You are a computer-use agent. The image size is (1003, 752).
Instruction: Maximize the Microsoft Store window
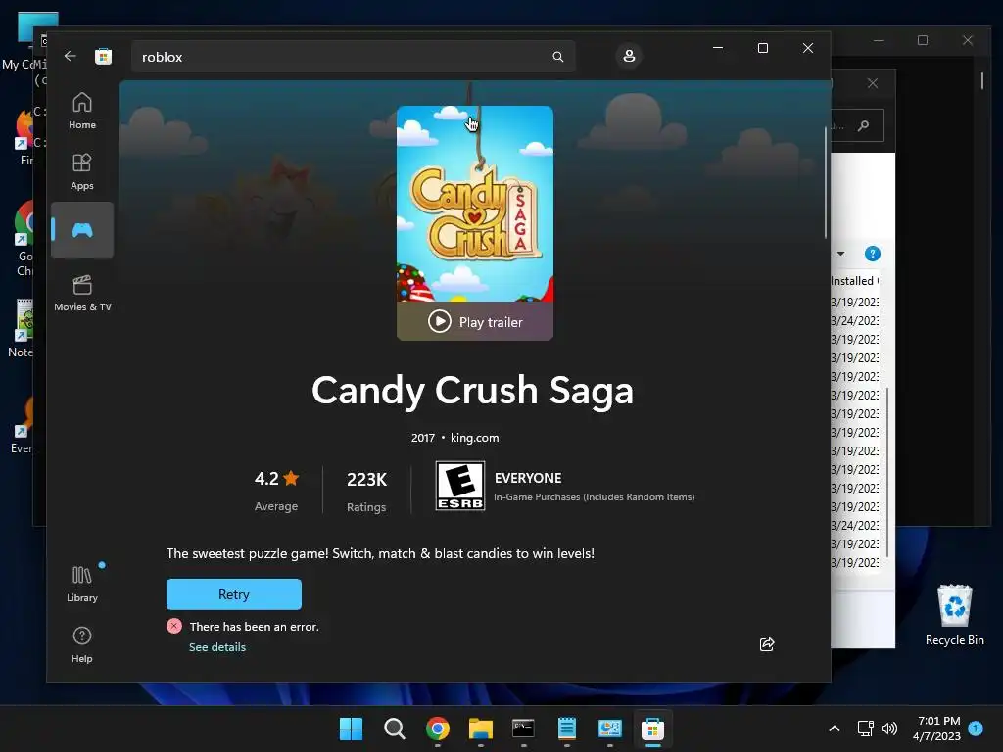[x=762, y=48]
